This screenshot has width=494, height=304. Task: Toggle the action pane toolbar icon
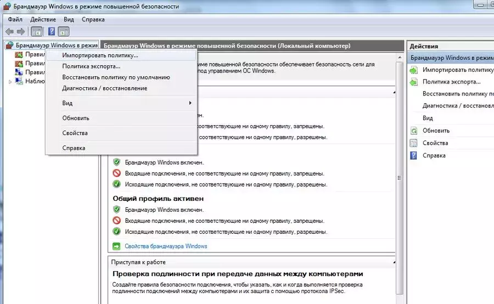[64, 31]
